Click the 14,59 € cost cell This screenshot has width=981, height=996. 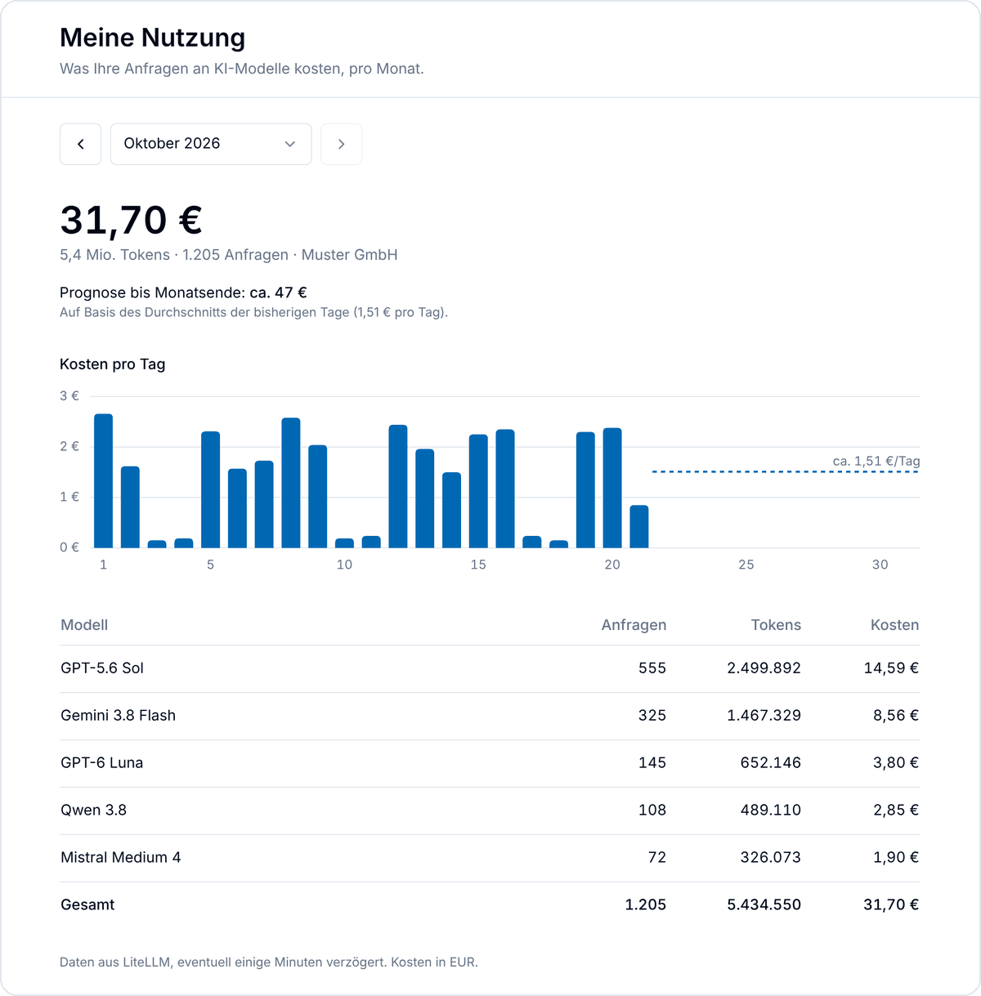tap(891, 668)
